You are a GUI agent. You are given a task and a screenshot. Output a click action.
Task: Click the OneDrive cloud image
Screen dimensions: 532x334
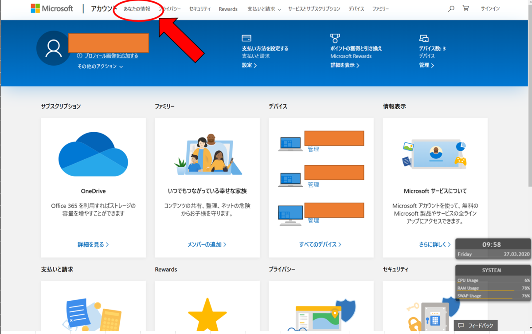93,154
